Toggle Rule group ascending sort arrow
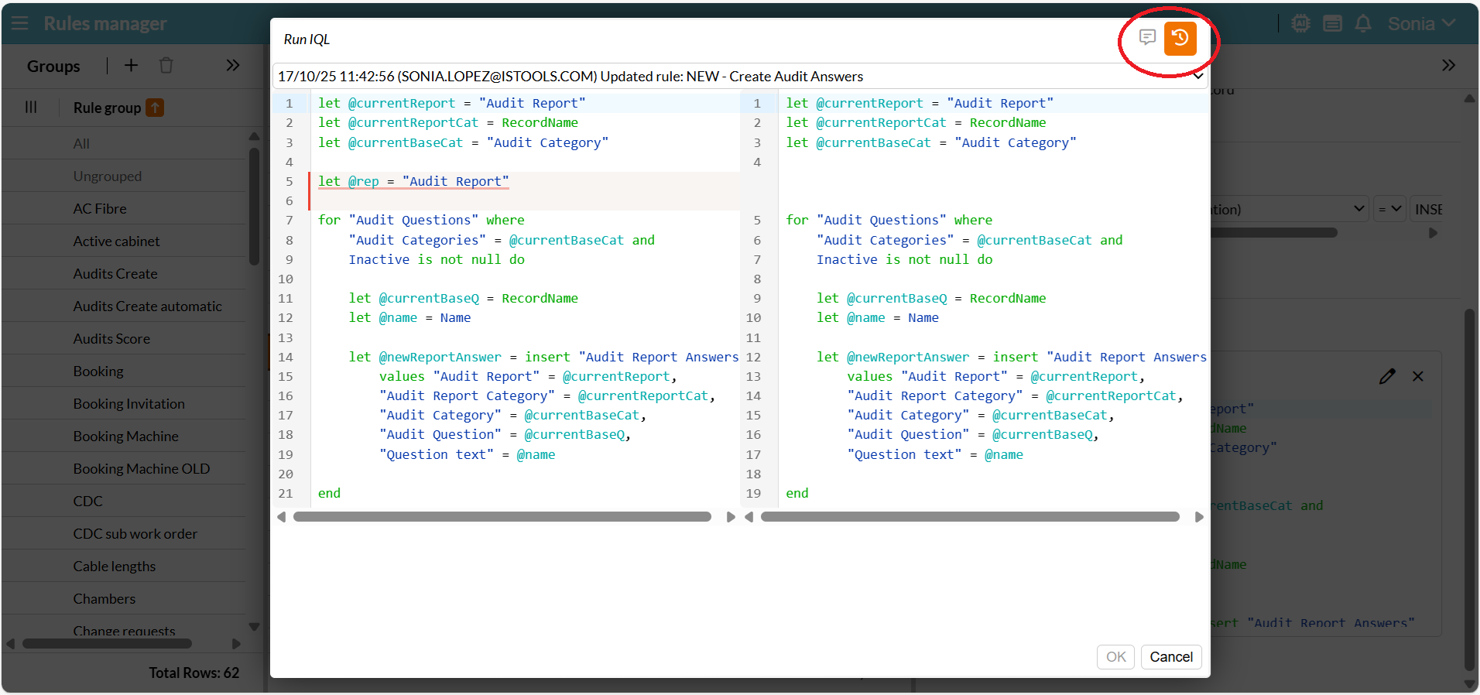 coord(156,108)
